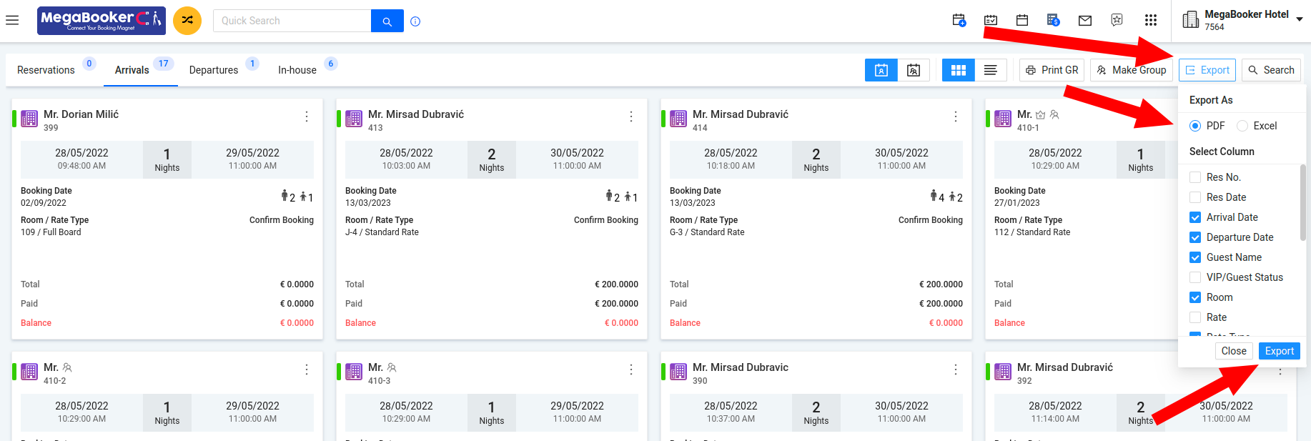Open options menu on reservation 414 card
1311x441 pixels.
point(956,117)
